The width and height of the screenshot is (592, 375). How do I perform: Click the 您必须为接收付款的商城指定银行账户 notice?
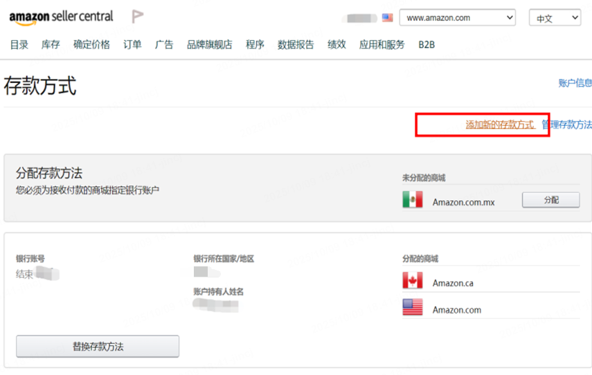pos(87,190)
